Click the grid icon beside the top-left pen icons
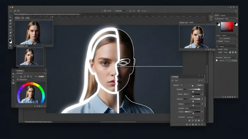Image resolution: width=248 pixels, height=139 pixels. [19, 11]
